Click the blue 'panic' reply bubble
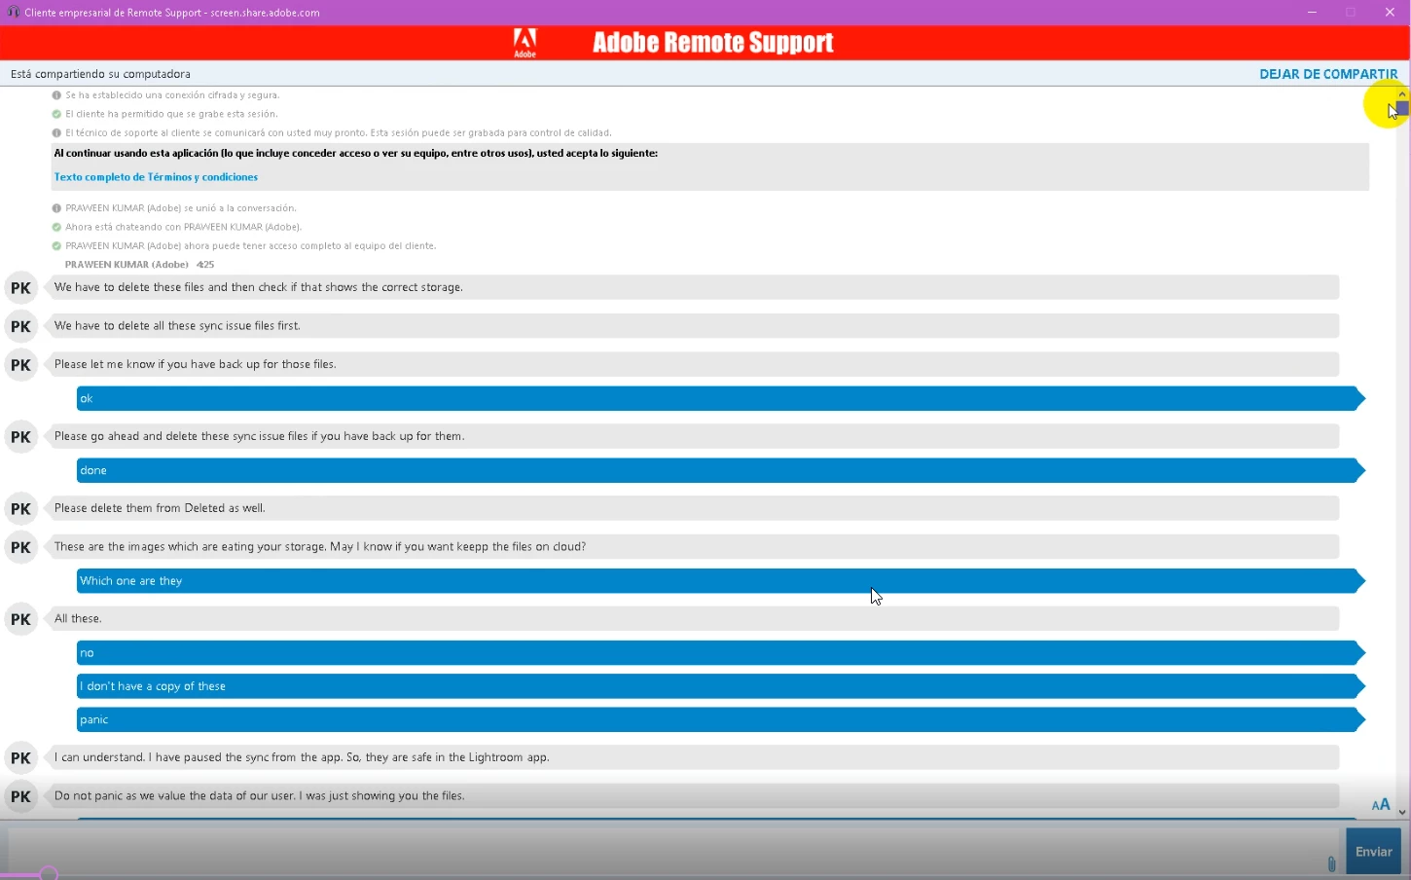 (720, 719)
